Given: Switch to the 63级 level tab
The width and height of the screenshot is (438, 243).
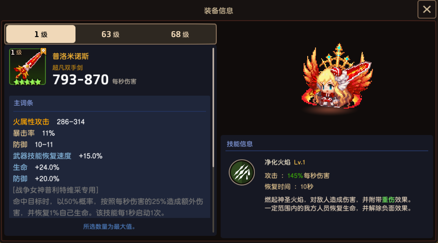Looking at the screenshot, I should (x=111, y=34).
